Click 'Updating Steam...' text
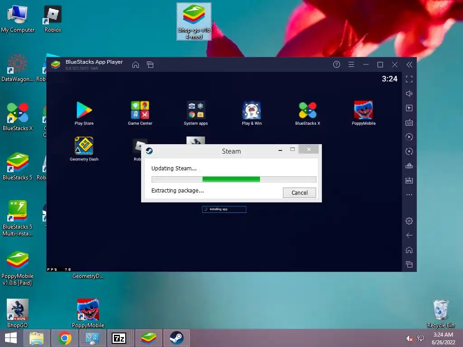The height and width of the screenshot is (347, 463). (174, 169)
